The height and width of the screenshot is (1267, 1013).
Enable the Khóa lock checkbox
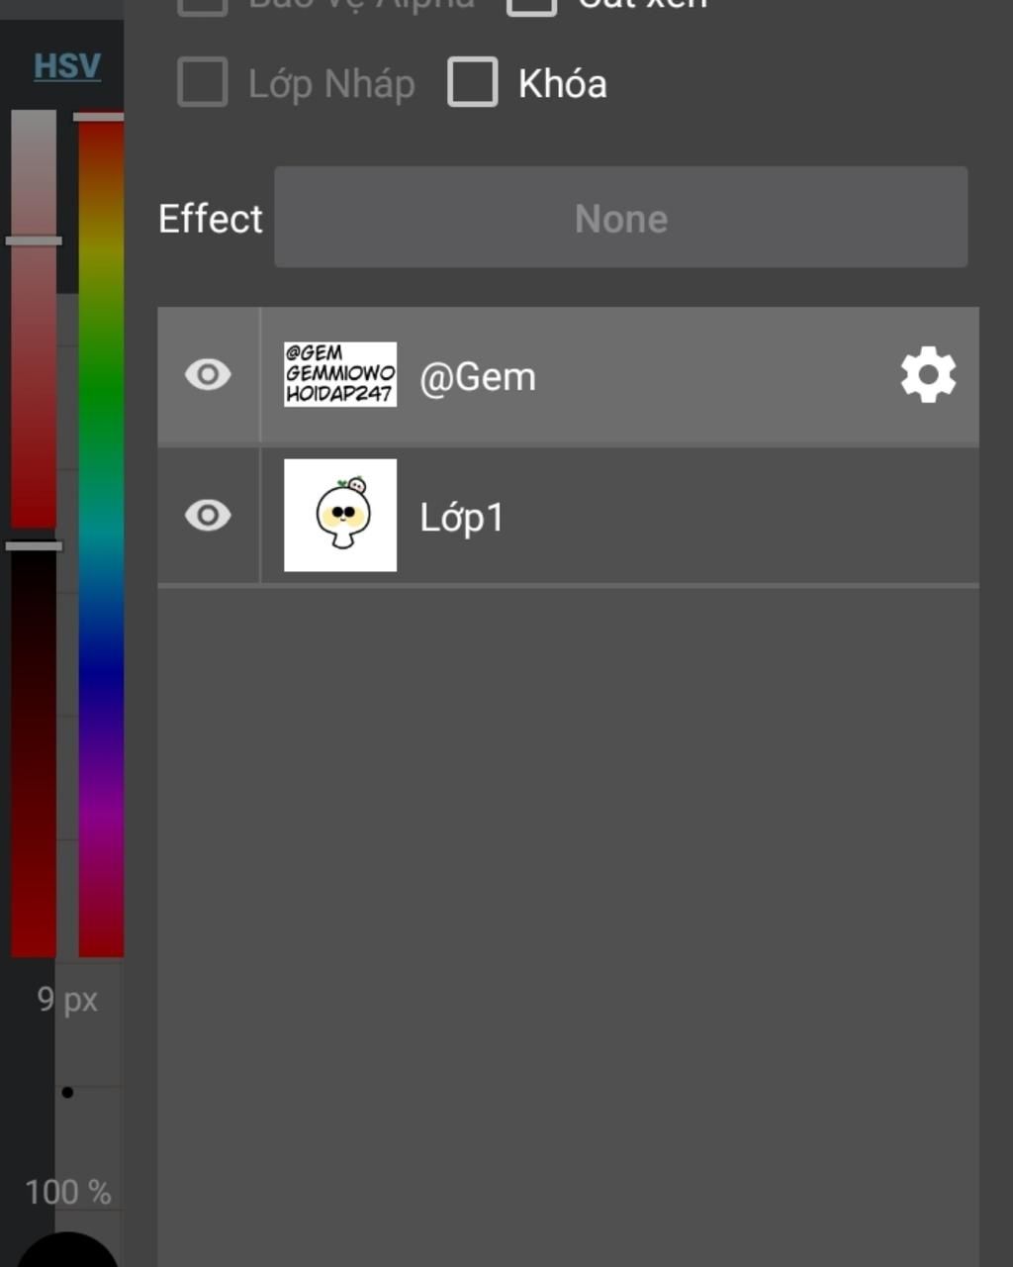pyautogui.click(x=473, y=82)
